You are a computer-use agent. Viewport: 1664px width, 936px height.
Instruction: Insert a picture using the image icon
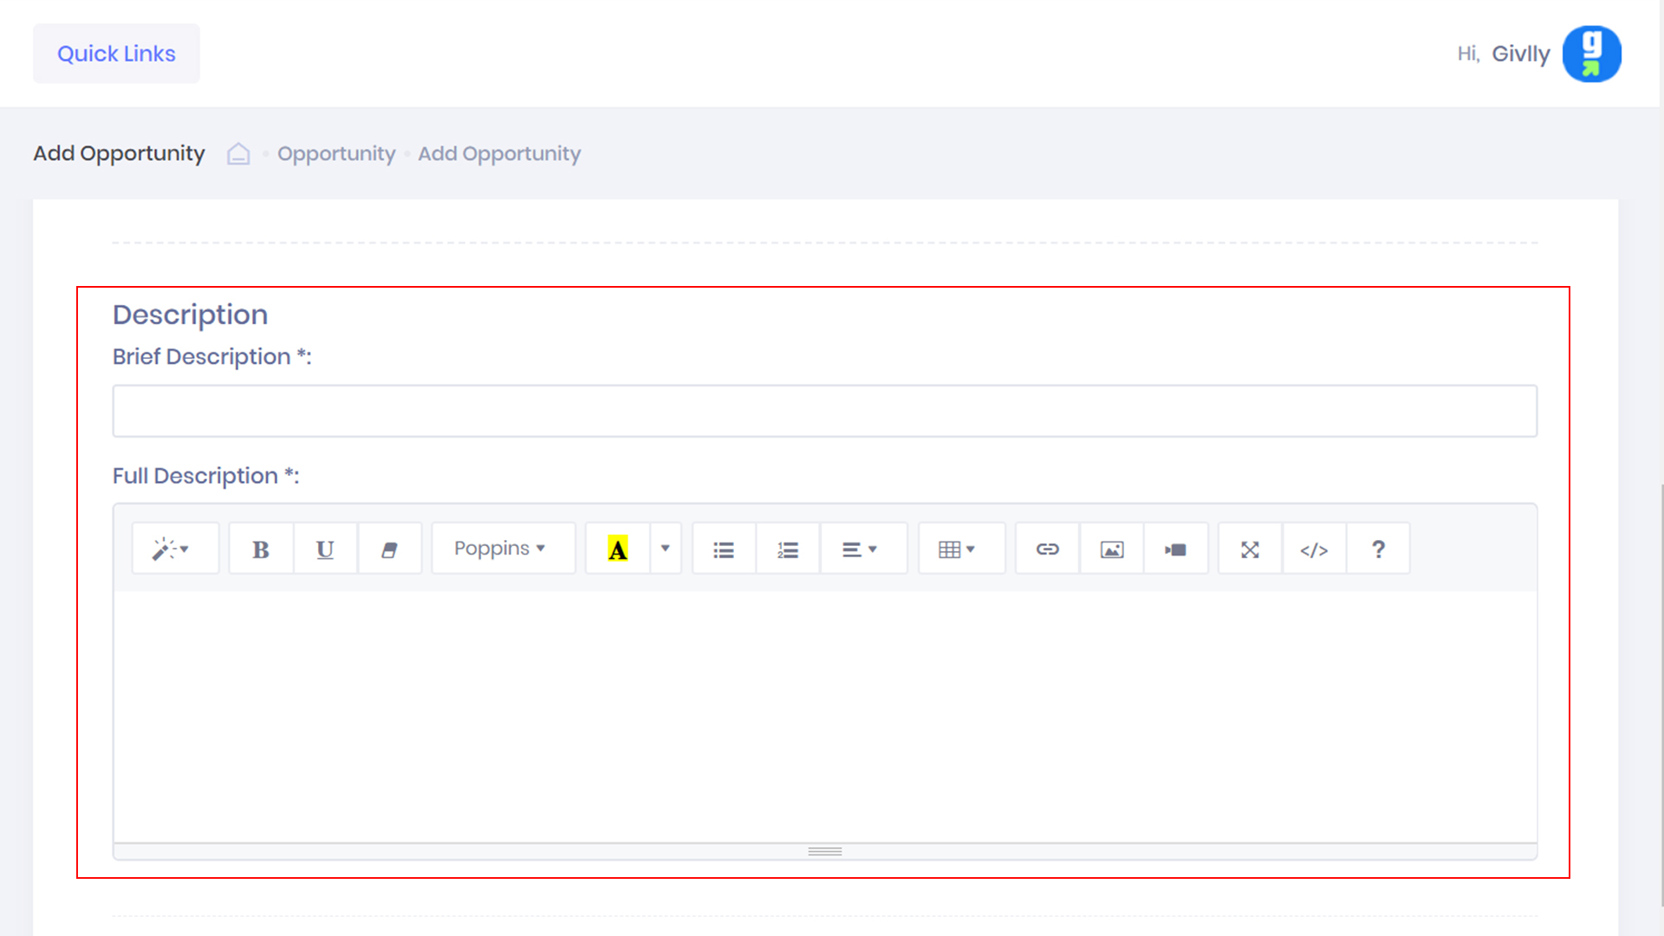pos(1112,549)
